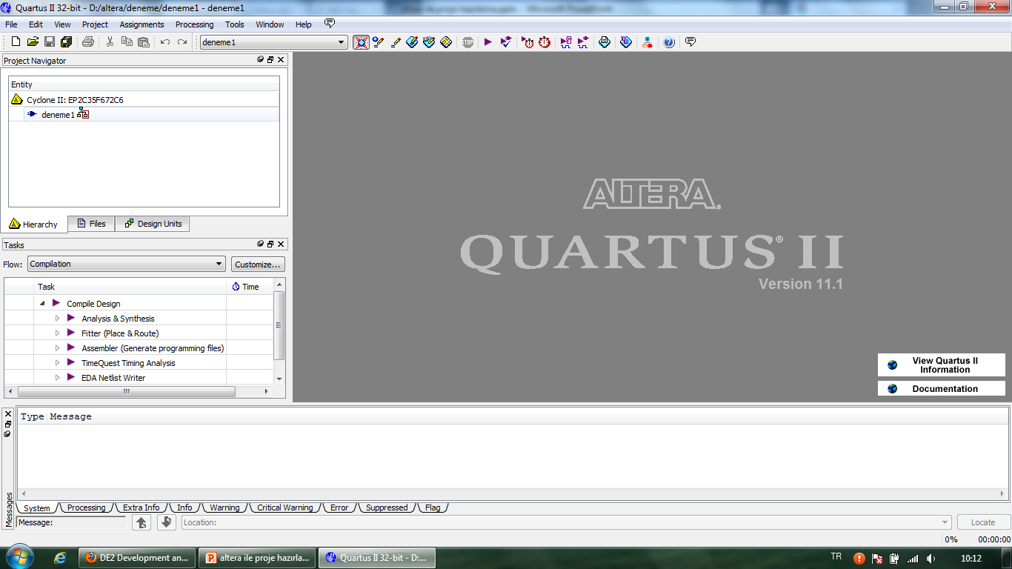Image resolution: width=1012 pixels, height=569 pixels.
Task: Click the New file icon
Action: coord(16,42)
